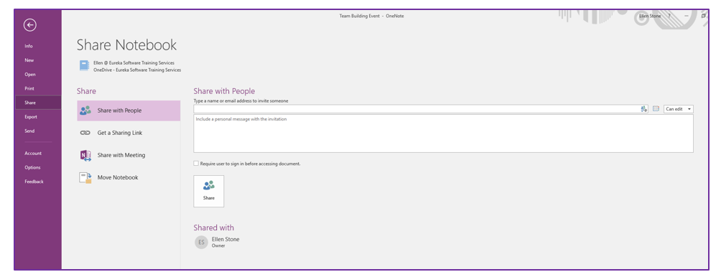Click the Ellen Stone account name at top
The width and height of the screenshot is (721, 277).
point(650,16)
